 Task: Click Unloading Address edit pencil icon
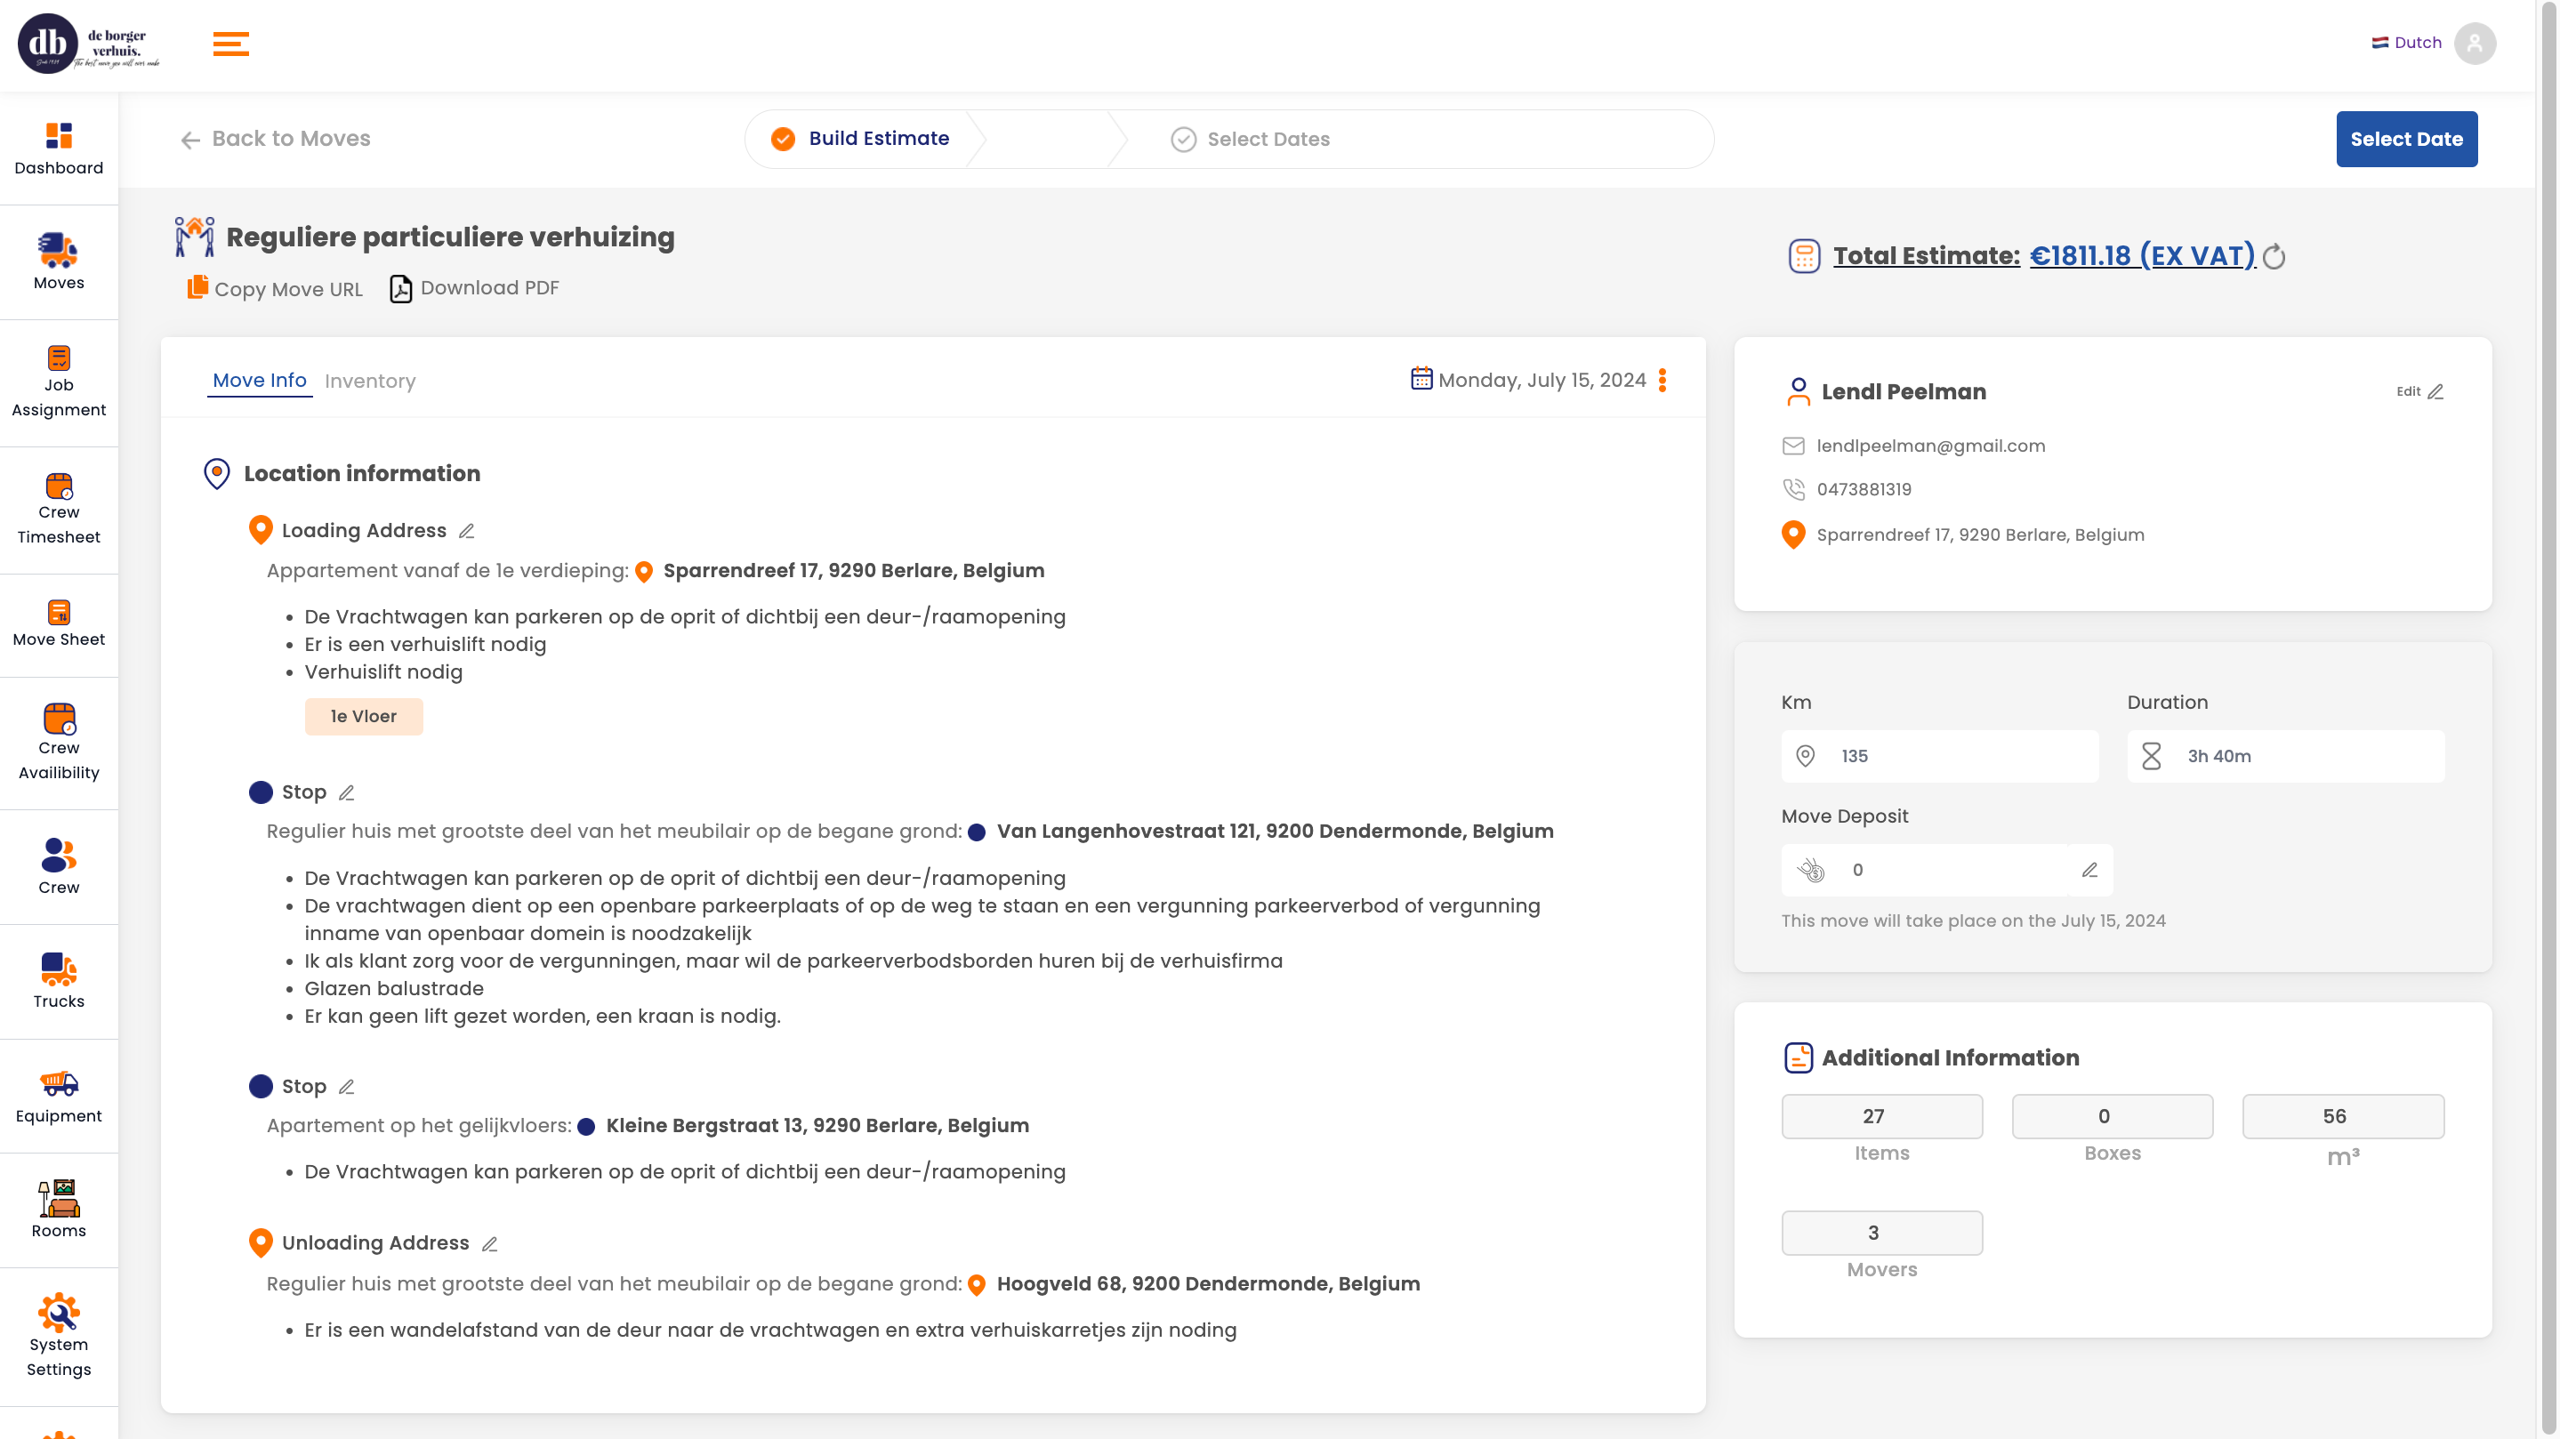(x=489, y=1244)
